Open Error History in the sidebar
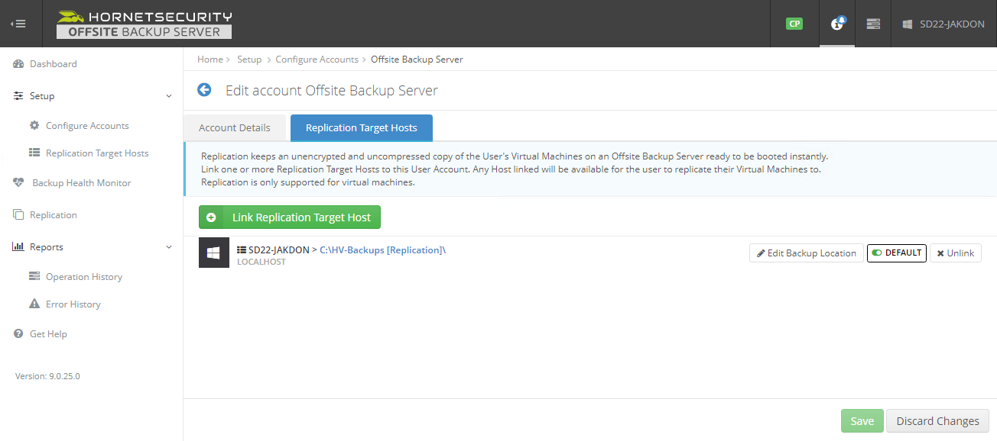997x441 pixels. pyautogui.click(x=73, y=304)
